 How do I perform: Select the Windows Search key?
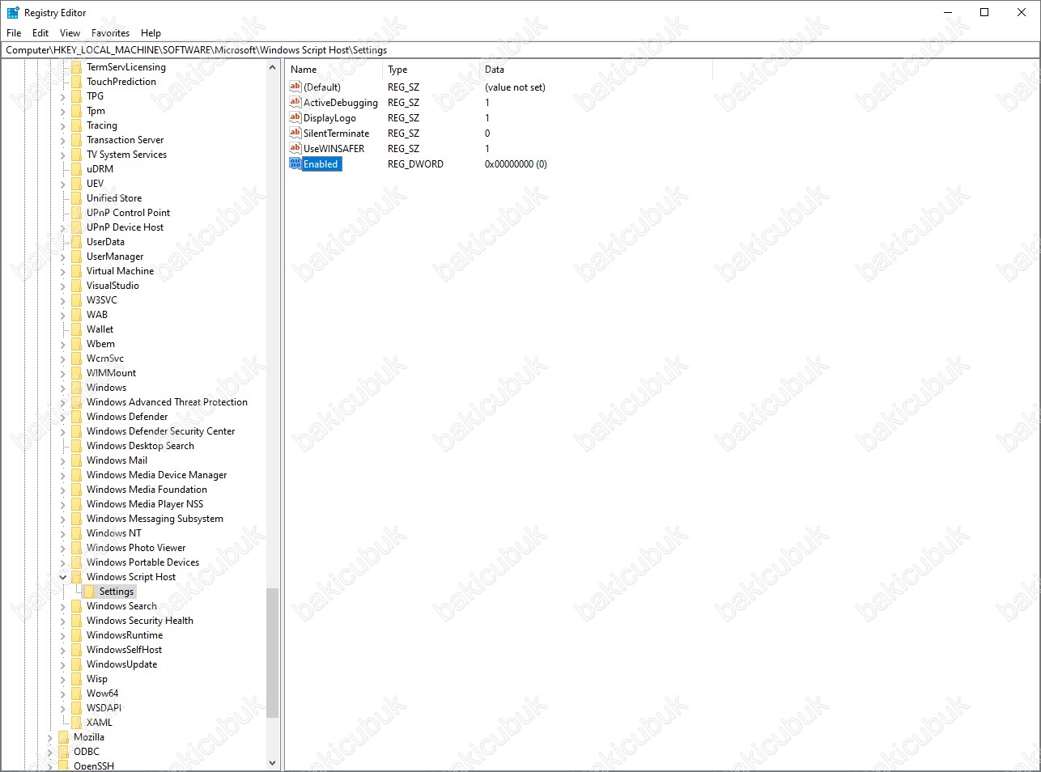pyautogui.click(x=121, y=606)
